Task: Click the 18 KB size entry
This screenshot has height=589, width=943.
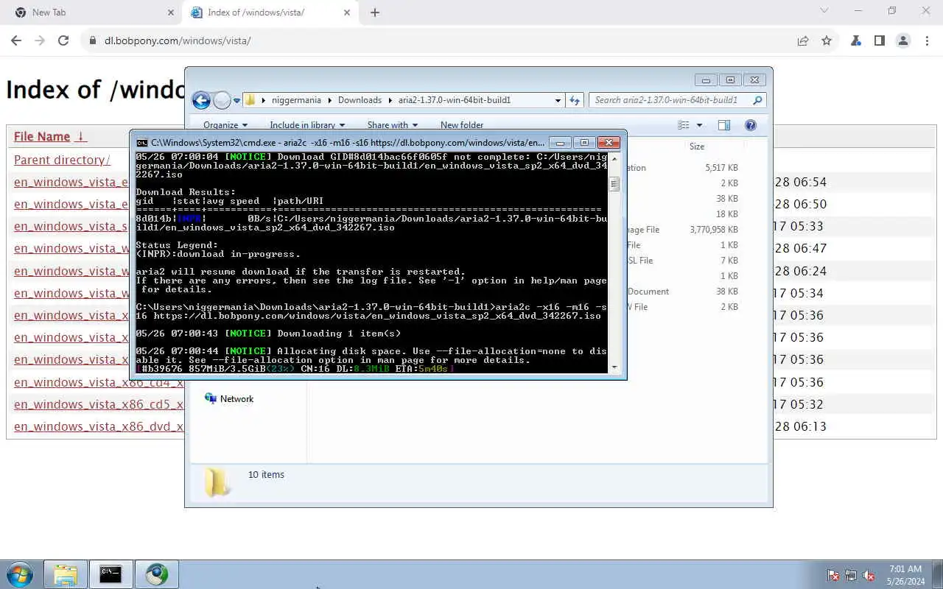Action: pyautogui.click(x=727, y=214)
